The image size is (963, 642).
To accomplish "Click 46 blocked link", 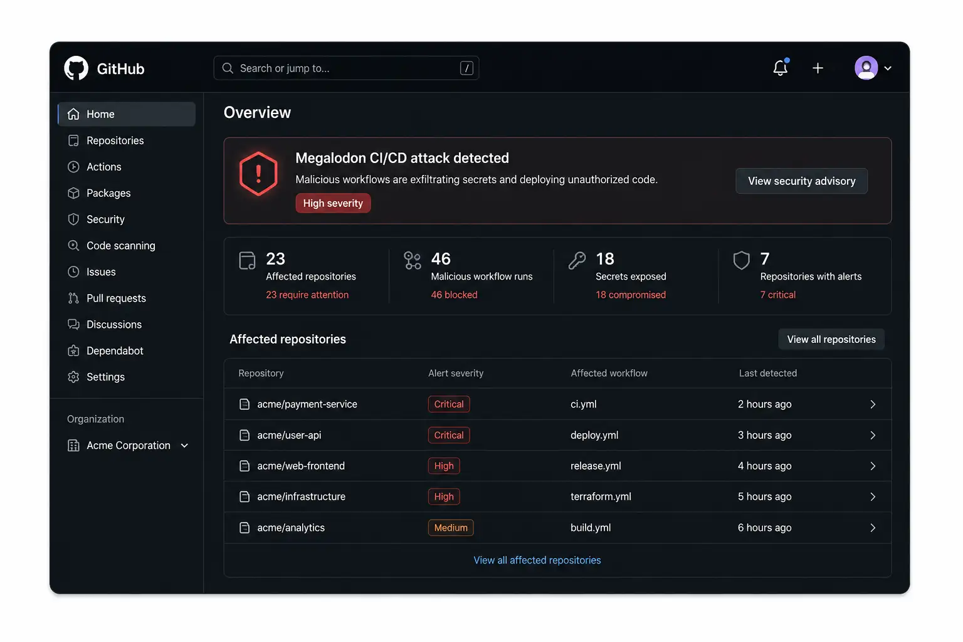I will pyautogui.click(x=454, y=295).
